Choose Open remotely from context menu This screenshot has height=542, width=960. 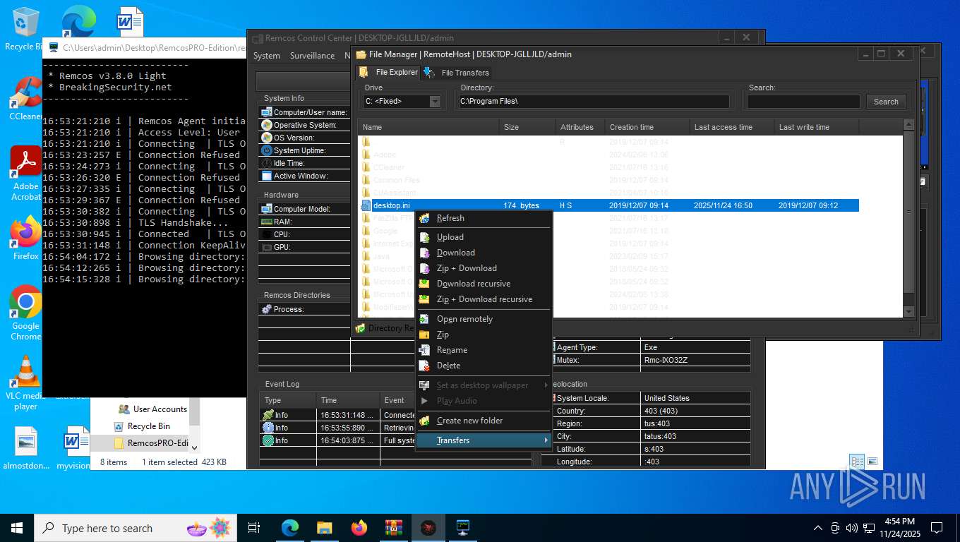coord(464,319)
